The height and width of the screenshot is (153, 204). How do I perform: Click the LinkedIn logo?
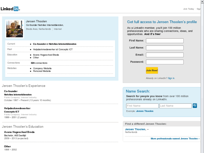coord(10,9)
